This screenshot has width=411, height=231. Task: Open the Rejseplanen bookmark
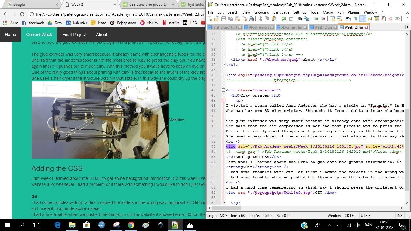point(123,23)
